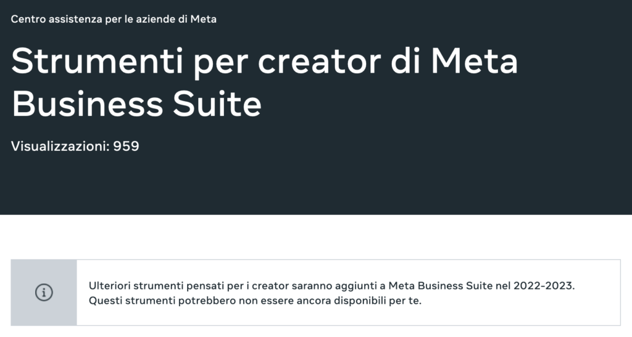The image size is (632, 337).
Task: Click Business Suite in the heading's second line
Action: click(136, 104)
